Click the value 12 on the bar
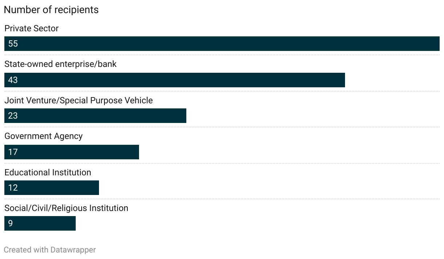Screen dimensions: 444x259 pyautogui.click(x=13, y=188)
